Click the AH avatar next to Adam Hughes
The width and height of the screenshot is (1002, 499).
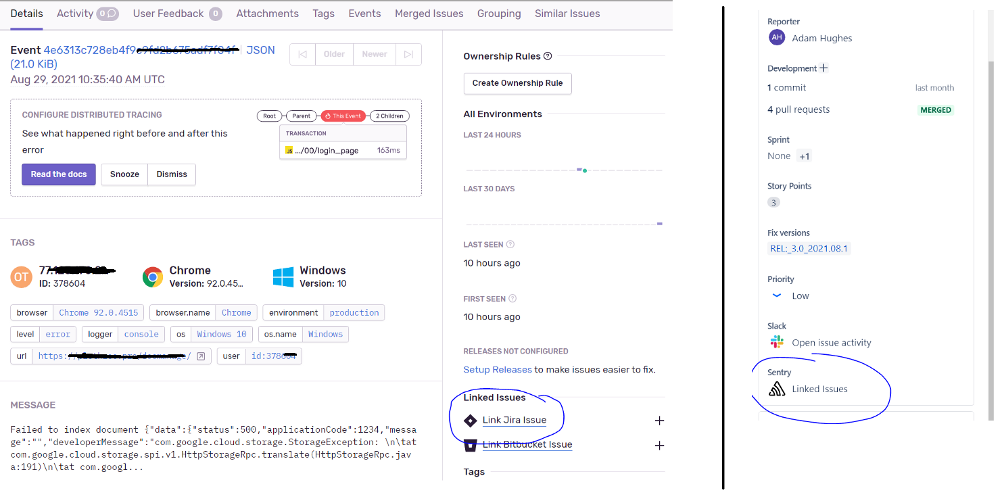coord(777,37)
